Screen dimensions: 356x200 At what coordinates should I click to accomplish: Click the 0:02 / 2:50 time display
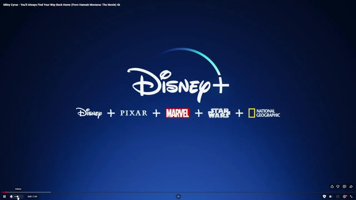(32, 196)
